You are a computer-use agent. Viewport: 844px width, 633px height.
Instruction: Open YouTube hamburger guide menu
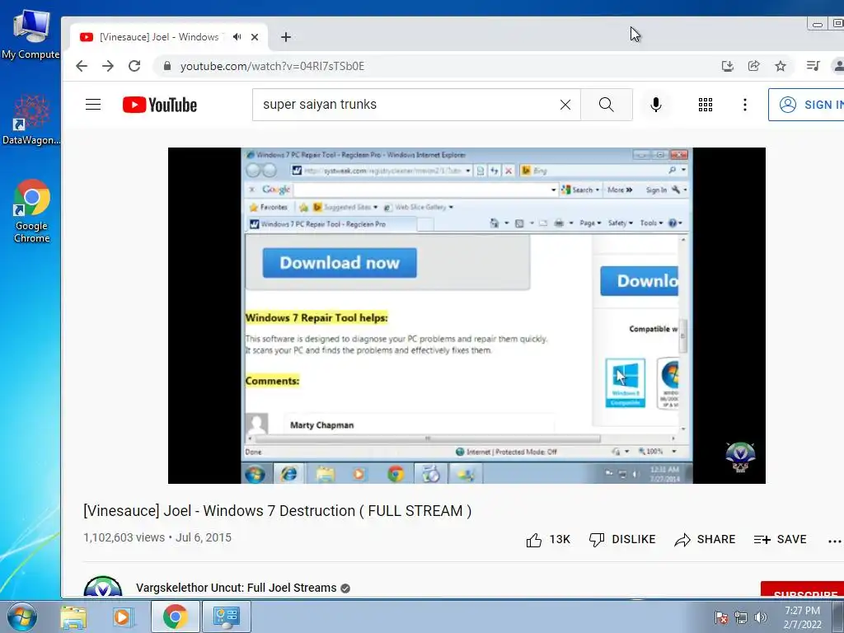tap(93, 105)
